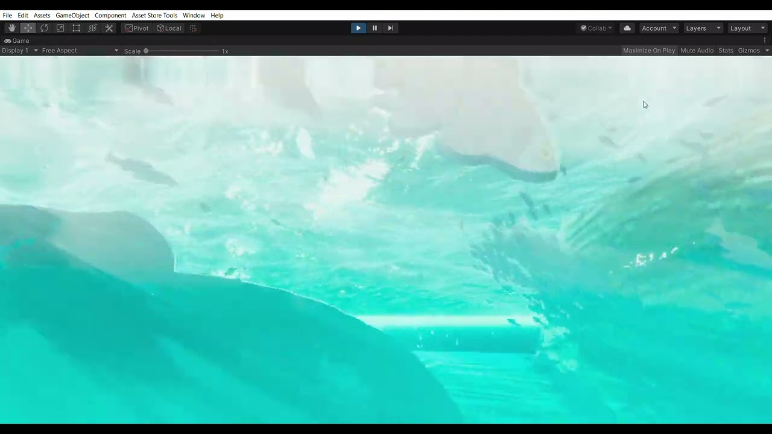Open the Window menu
This screenshot has height=434, width=772.
pos(194,15)
